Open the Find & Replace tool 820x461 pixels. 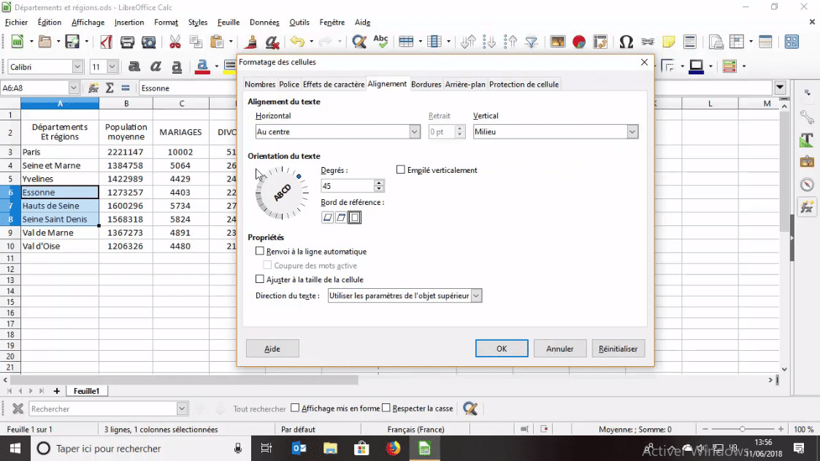(358, 42)
